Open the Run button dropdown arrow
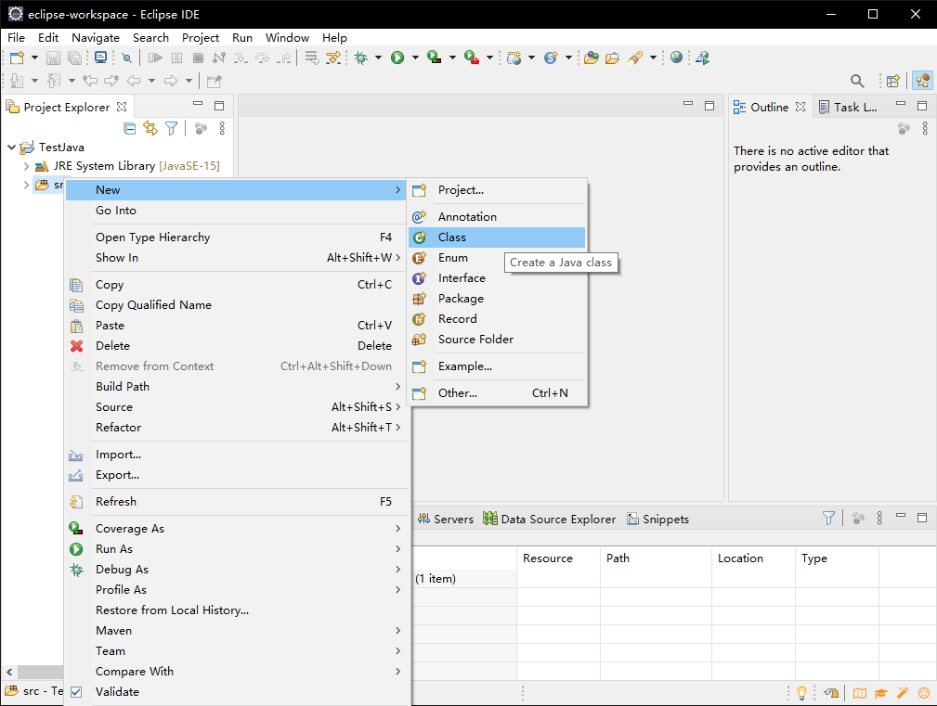Viewport: 937px width, 706px height. pos(415,58)
